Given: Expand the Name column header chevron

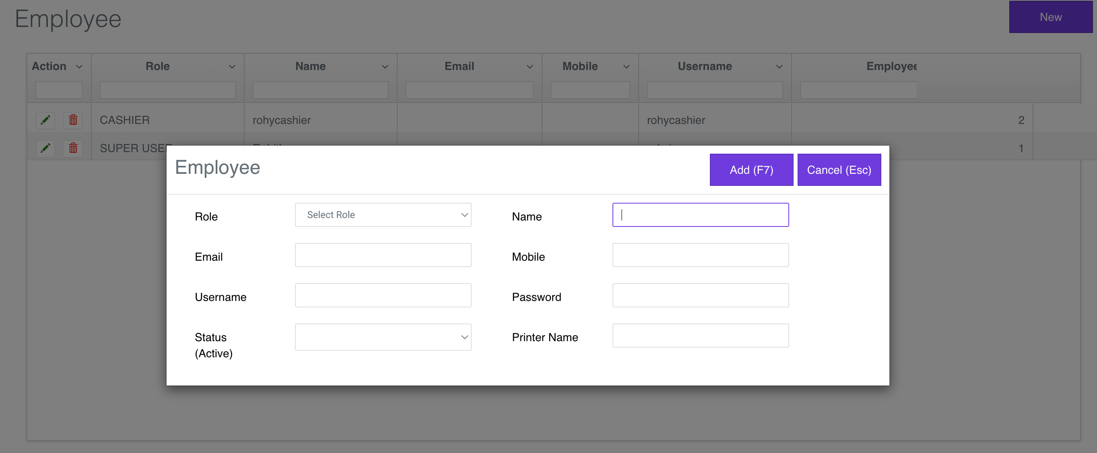Looking at the screenshot, I should click(385, 67).
